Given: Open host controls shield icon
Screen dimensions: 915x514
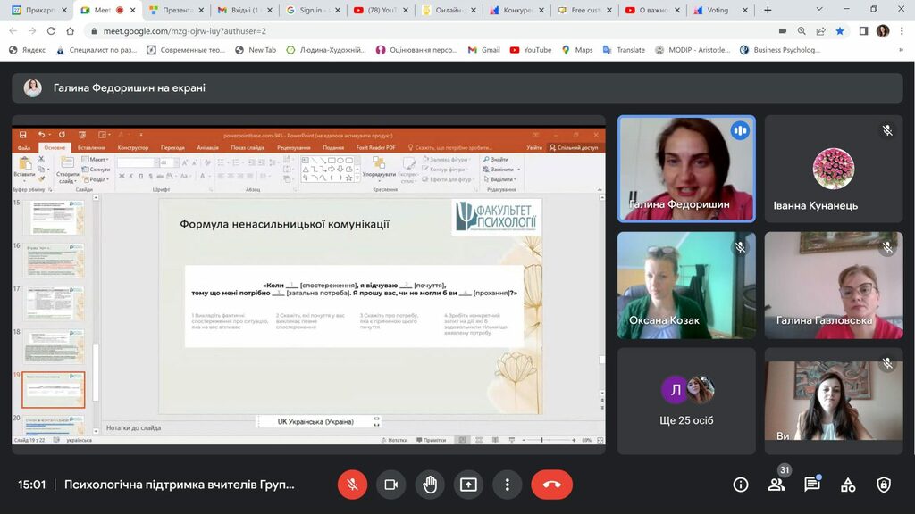Looking at the screenshot, I should [884, 485].
